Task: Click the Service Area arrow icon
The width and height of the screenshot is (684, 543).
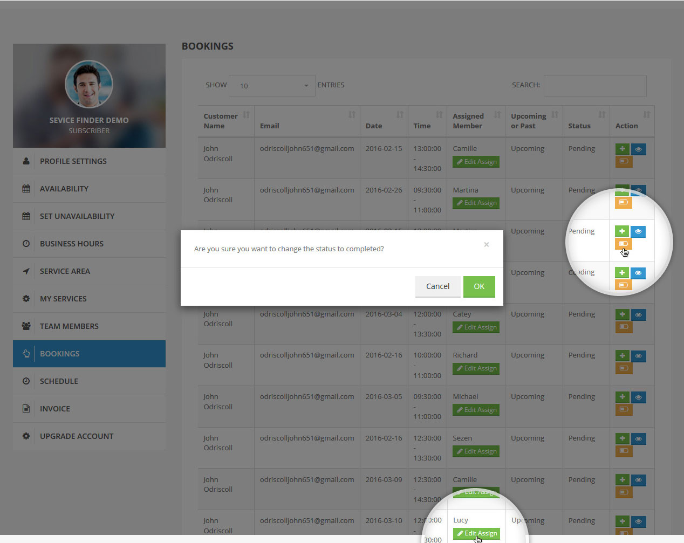Action: 26,271
